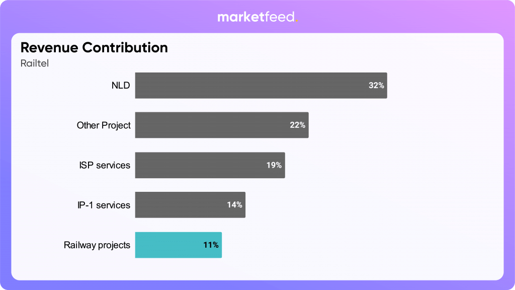Select the IP-1 services category label
The width and height of the screenshot is (515, 290).
(x=101, y=205)
